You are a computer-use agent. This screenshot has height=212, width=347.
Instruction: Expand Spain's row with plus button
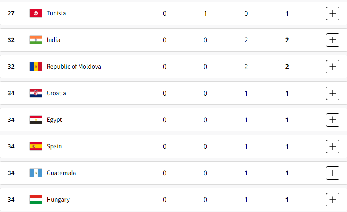[332, 146]
